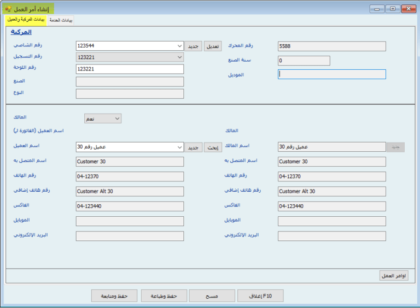Viewport: 420px width, 308px height.
Task: Open اوامر العمل work orders button
Action: [394, 275]
